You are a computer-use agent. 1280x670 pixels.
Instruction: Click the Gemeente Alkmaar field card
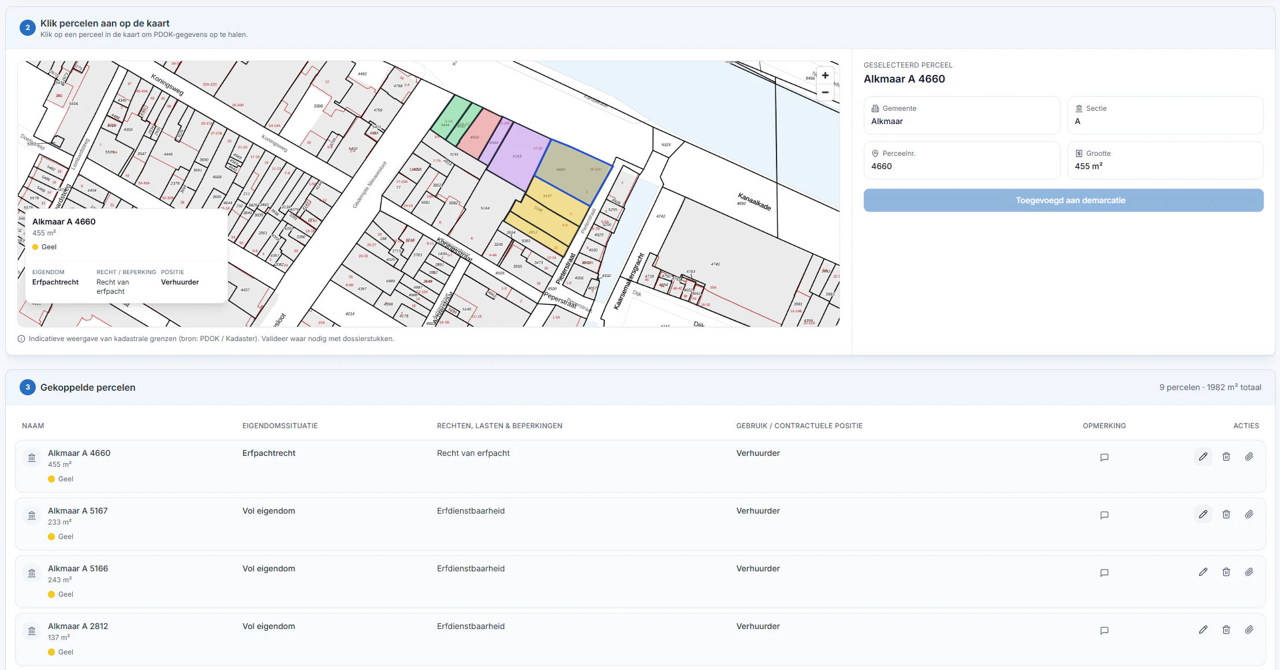tap(962, 115)
